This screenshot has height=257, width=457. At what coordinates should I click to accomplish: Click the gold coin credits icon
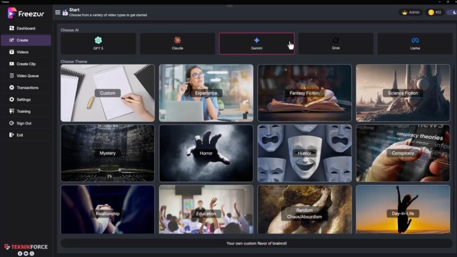[x=431, y=12]
